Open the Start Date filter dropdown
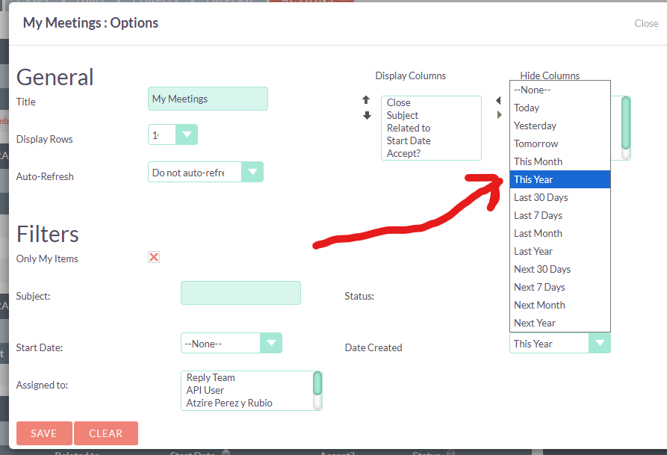The height and width of the screenshot is (455, 667). point(270,343)
